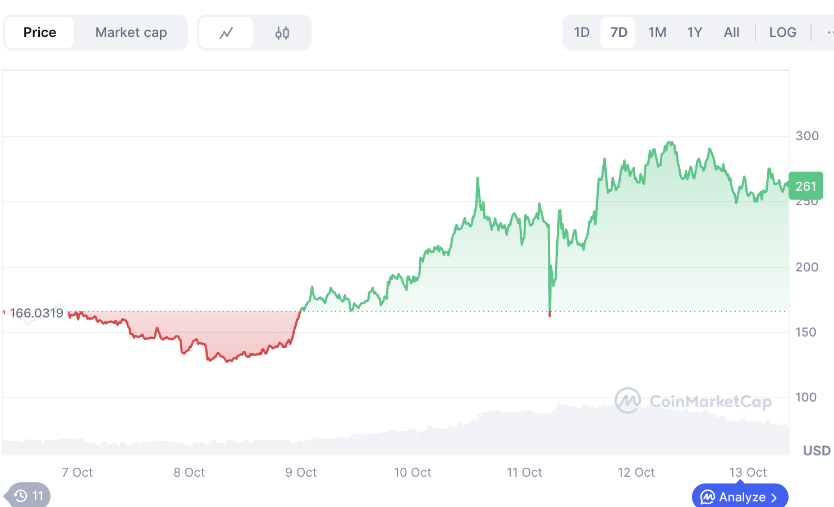Click the USD currency label

[x=816, y=450]
